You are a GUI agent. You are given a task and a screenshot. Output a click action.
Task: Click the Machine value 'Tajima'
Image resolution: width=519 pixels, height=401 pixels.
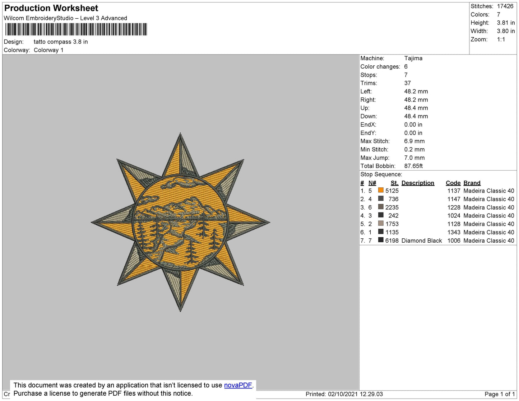click(413, 58)
